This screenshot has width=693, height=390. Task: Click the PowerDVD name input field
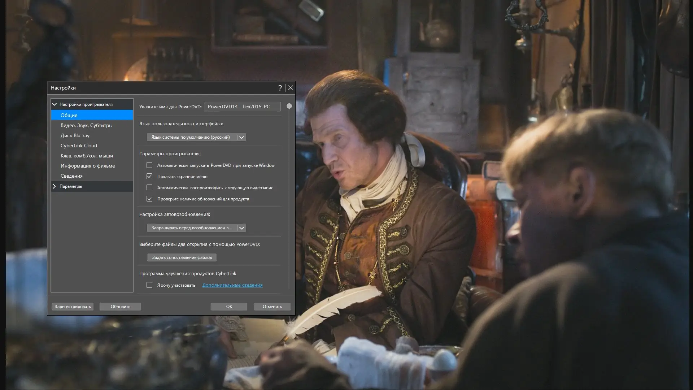coord(242,107)
